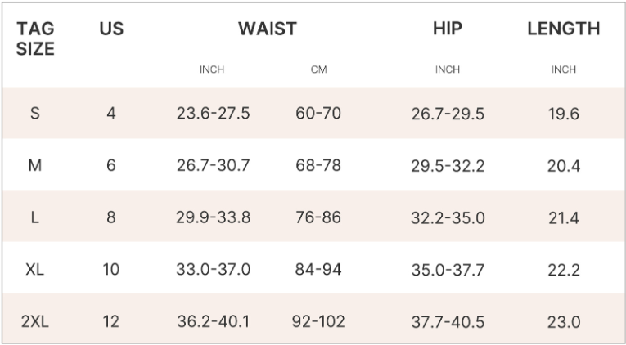Screen dimensions: 626x345
Task: Click hip value 26.7-29.5
Action: tap(448, 114)
